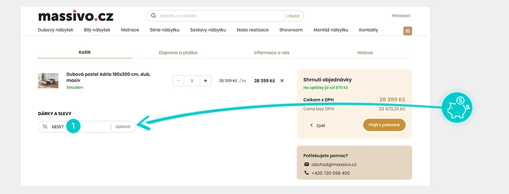Select the Hotovo step tab
Viewport: 509px width, 194px height.
point(365,53)
